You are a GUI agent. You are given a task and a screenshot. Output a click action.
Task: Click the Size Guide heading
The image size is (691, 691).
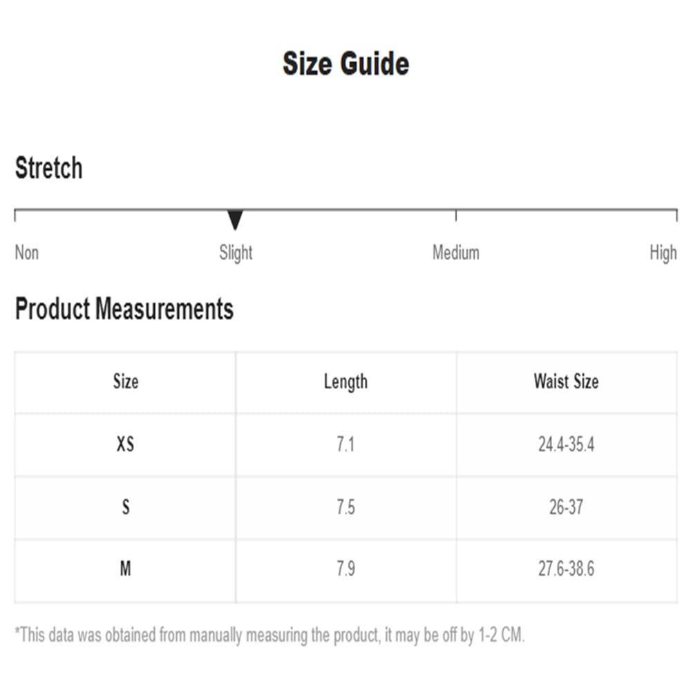point(346,64)
